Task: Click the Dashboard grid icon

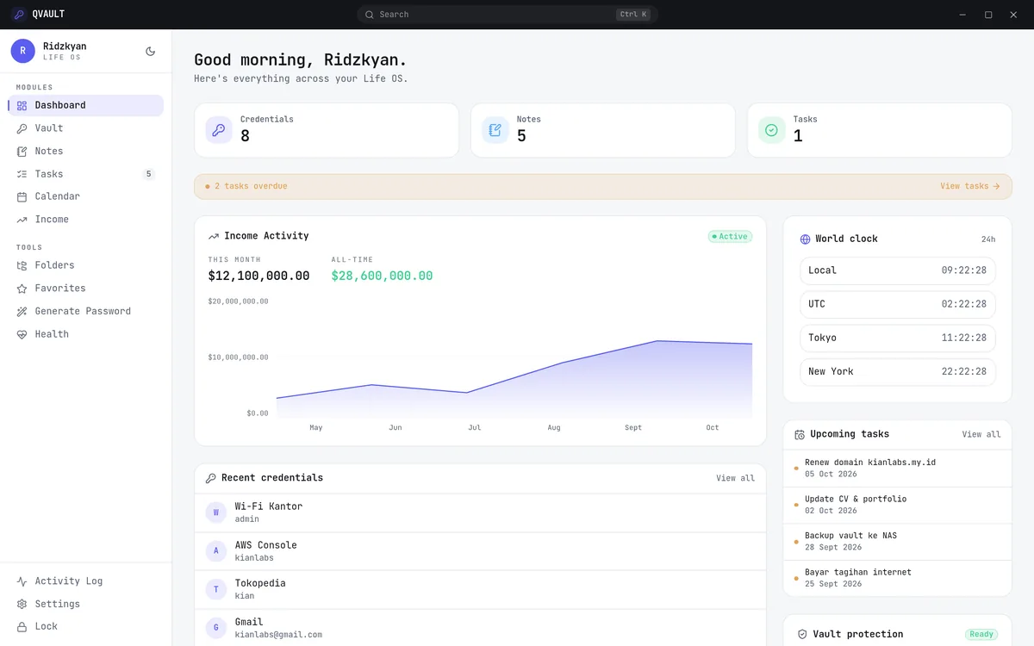Action: coord(22,105)
